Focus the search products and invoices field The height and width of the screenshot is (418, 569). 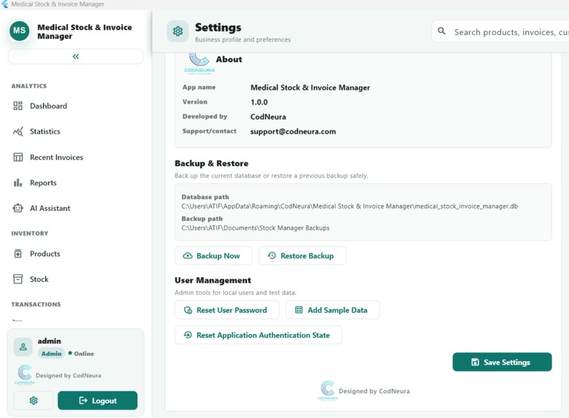(501, 32)
